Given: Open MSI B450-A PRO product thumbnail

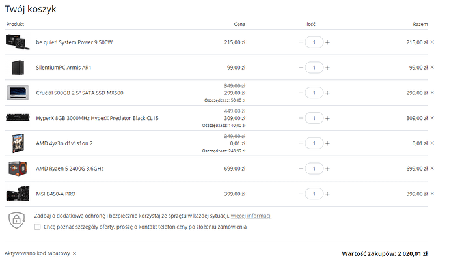Looking at the screenshot, I should coord(18,194).
